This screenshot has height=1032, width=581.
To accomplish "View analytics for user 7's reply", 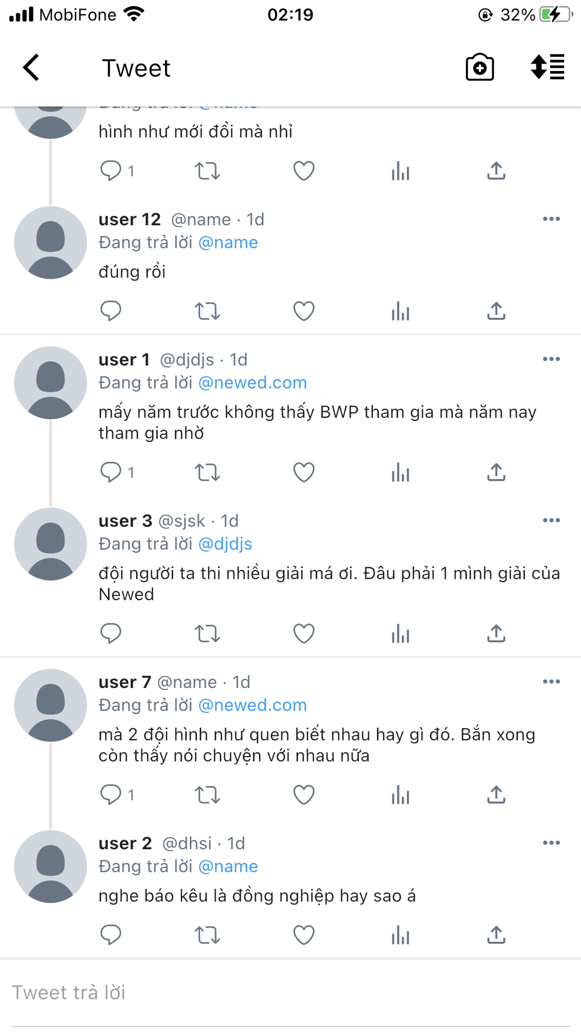I will point(400,794).
